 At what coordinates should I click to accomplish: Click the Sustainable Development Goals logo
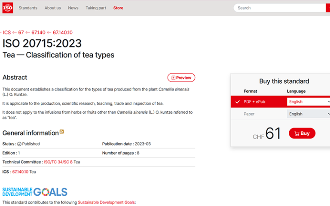click(35, 192)
